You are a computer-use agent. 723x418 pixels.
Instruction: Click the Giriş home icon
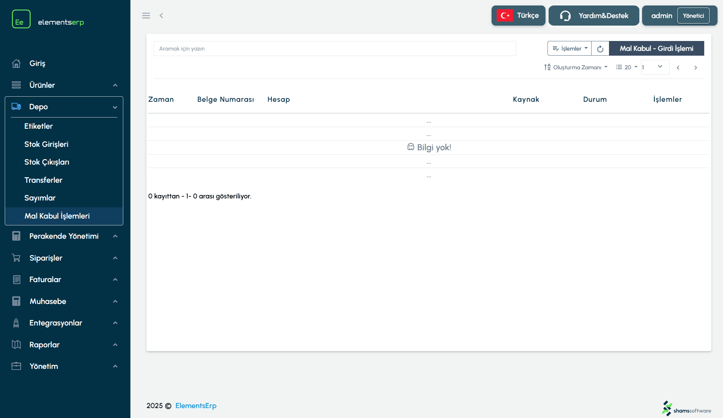[x=16, y=64]
